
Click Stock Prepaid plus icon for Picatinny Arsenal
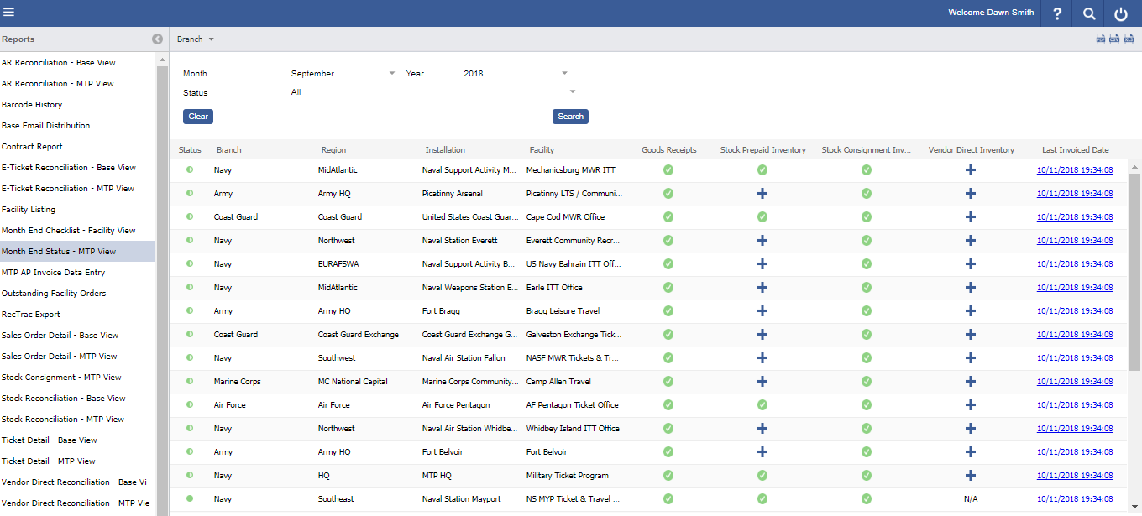[x=762, y=194]
